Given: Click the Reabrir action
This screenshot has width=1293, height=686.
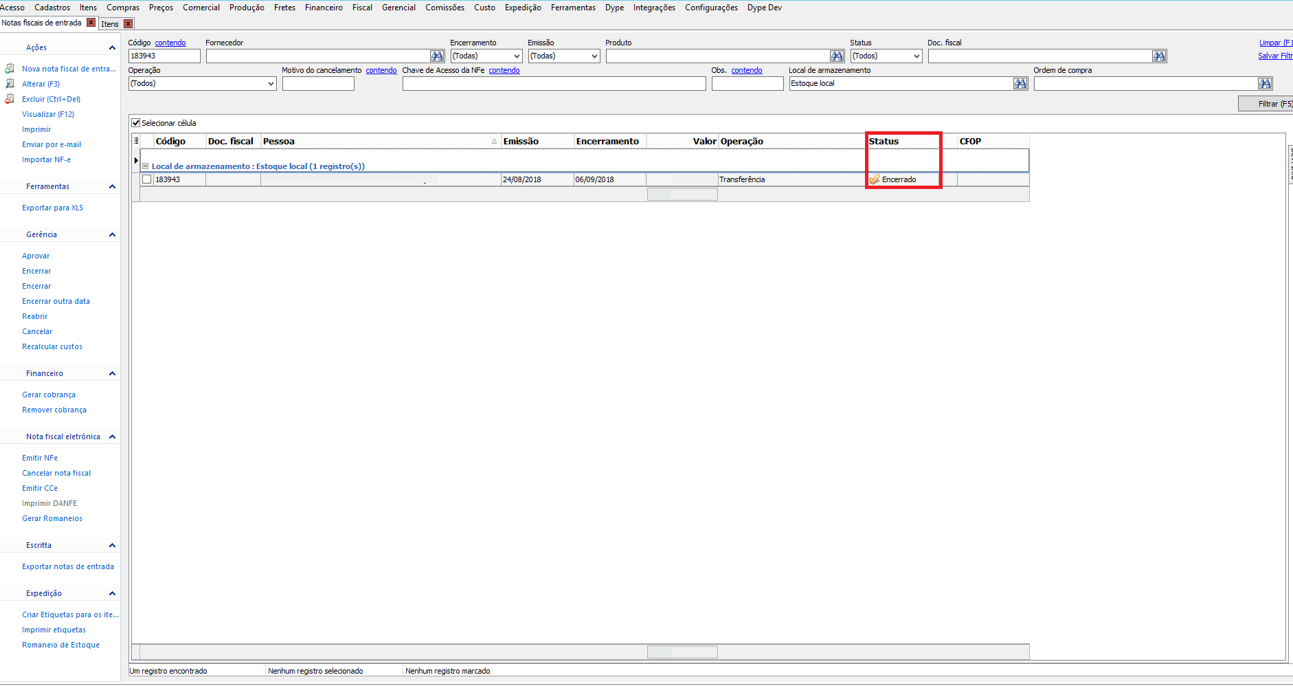Looking at the screenshot, I should (x=34, y=316).
